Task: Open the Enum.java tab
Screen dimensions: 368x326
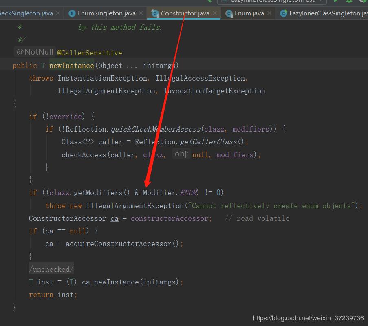Action: point(249,13)
